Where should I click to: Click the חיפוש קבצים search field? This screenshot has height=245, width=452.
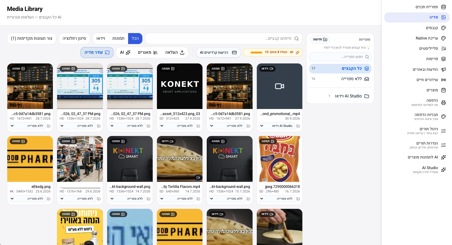(x=224, y=39)
